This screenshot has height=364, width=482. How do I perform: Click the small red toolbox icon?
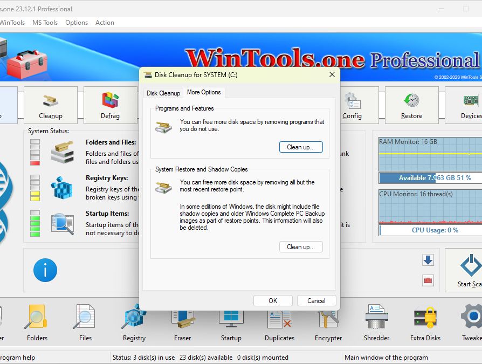pos(428,280)
